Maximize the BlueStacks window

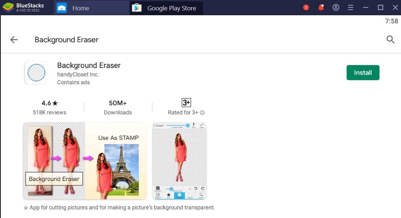click(x=381, y=7)
